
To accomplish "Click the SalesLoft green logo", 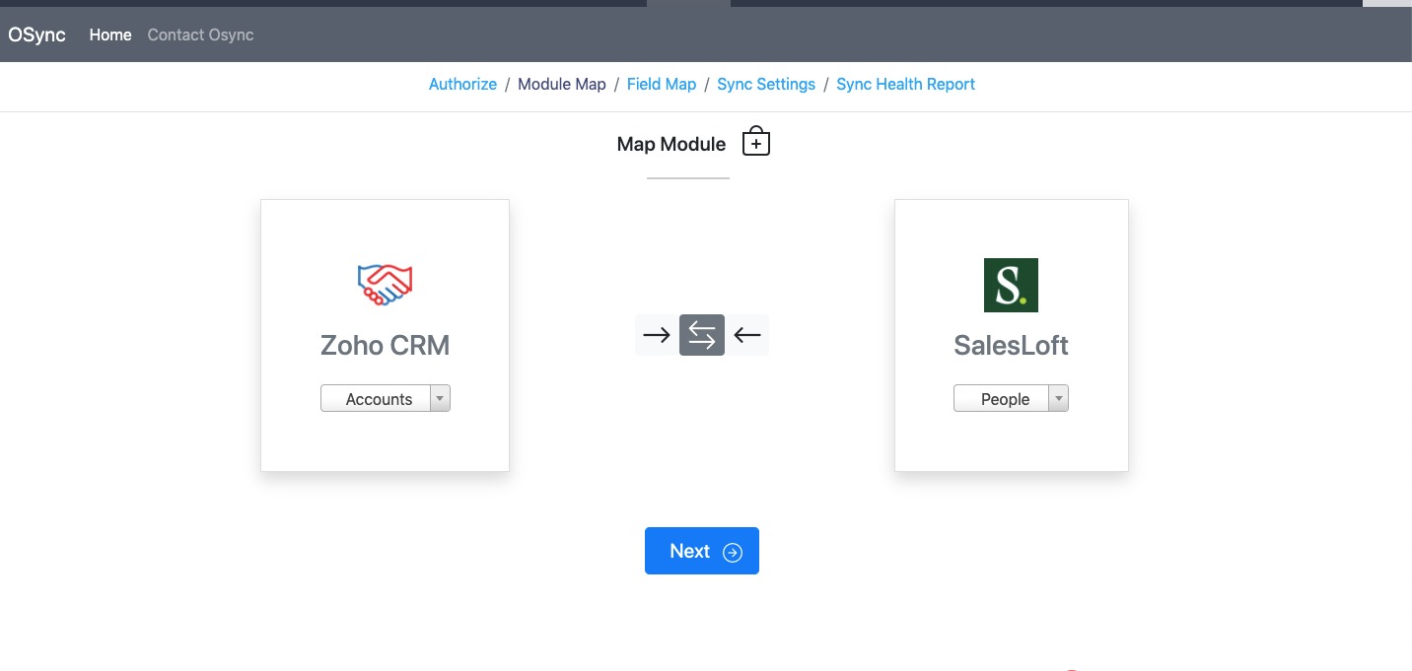I will 1011,285.
